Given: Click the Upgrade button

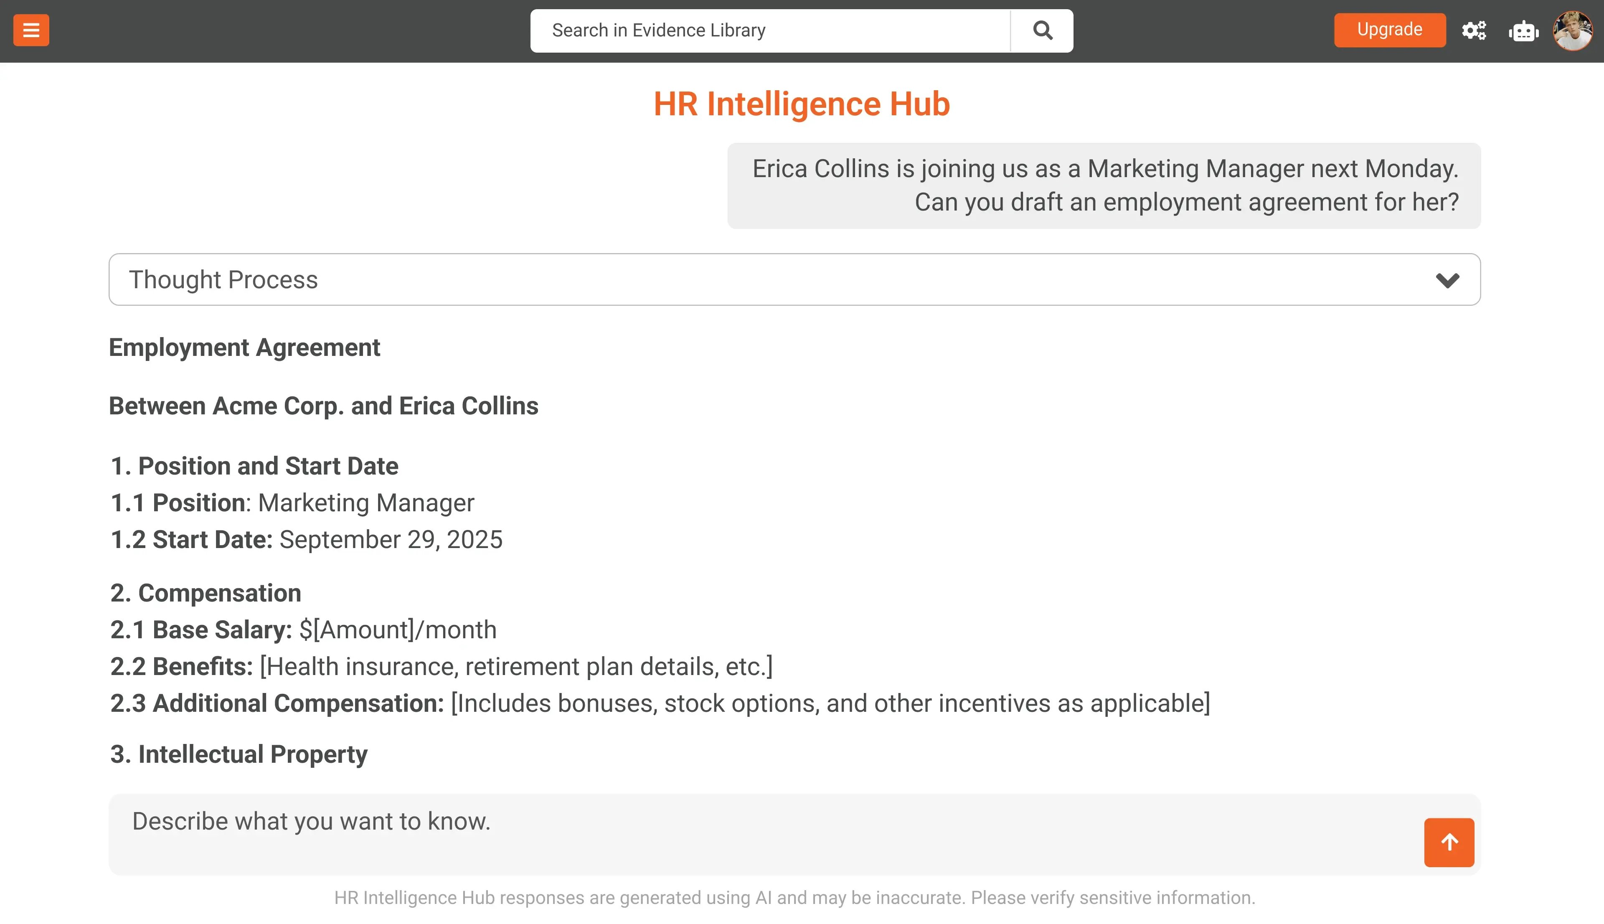Looking at the screenshot, I should pos(1389,30).
